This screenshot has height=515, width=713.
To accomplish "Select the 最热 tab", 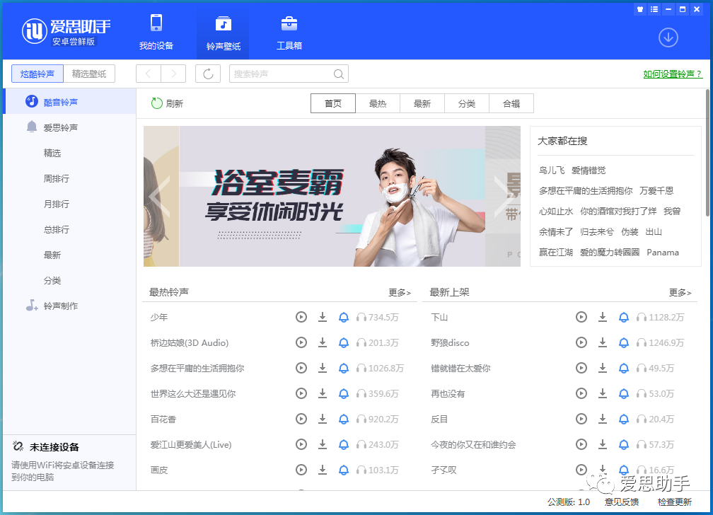I will (x=378, y=103).
